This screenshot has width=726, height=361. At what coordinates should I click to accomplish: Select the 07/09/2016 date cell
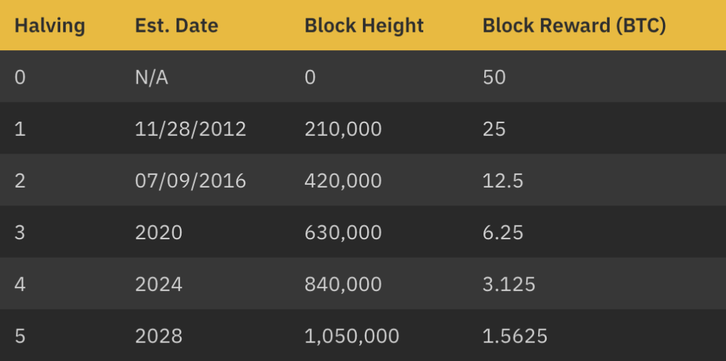coord(190,180)
